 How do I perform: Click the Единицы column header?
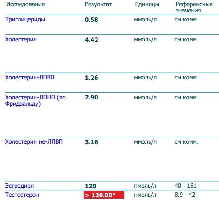(x=147, y=4)
